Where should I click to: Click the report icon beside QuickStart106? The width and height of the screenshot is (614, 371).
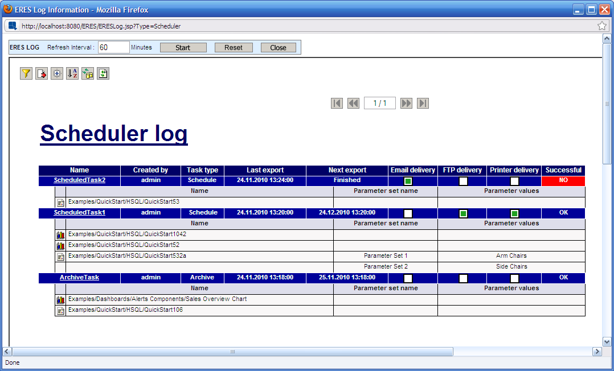61,311
